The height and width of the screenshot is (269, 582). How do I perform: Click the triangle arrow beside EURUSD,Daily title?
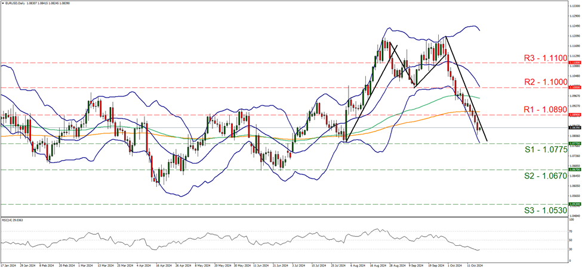point(2,3)
